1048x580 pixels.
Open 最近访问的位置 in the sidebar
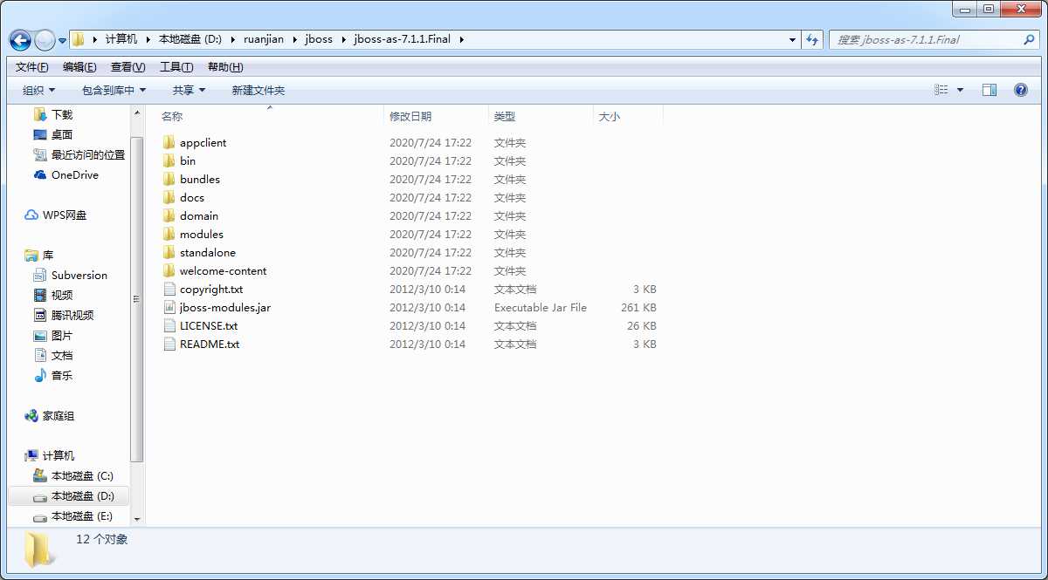pyautogui.click(x=88, y=154)
